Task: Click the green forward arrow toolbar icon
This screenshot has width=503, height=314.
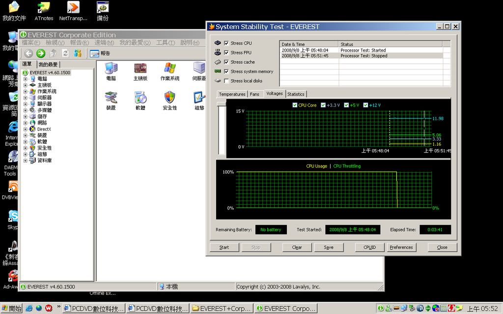Action: 41,53
